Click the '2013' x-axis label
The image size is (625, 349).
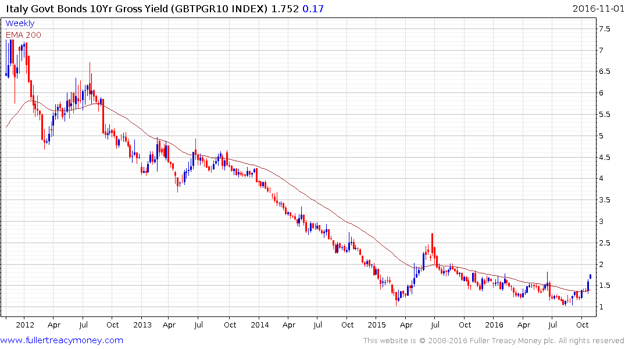(142, 325)
